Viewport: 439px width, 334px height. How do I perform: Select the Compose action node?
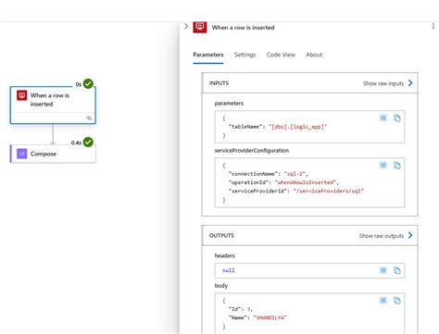coord(53,154)
